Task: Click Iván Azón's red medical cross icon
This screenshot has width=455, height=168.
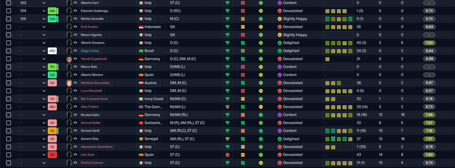Action: (227, 155)
